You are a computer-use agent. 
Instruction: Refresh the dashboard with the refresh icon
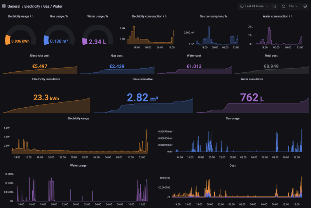pyautogui.click(x=283, y=6)
